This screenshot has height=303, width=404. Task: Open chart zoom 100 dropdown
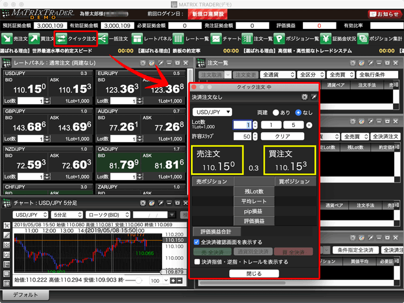(x=159, y=280)
